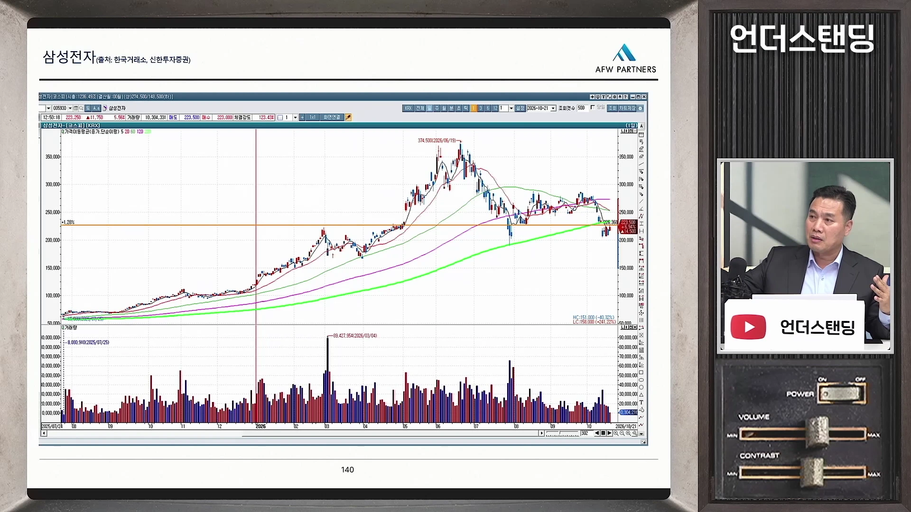Open the dropdown arrow left of 005930
This screenshot has width=911, height=512.
(x=48, y=108)
